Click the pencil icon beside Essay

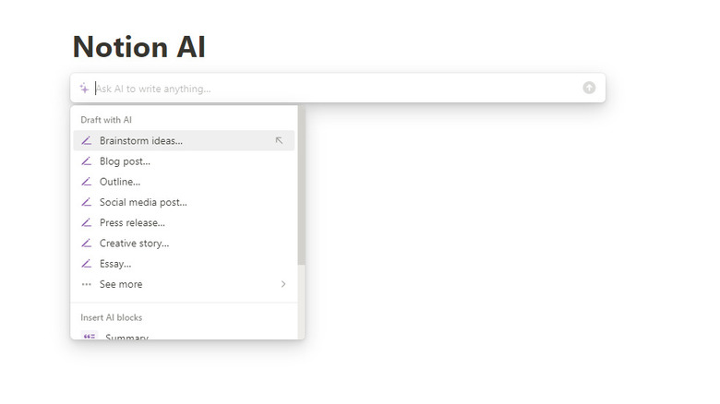click(87, 264)
